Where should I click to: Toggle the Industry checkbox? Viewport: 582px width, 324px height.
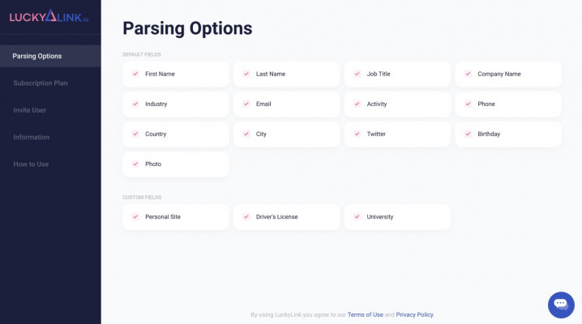(135, 104)
